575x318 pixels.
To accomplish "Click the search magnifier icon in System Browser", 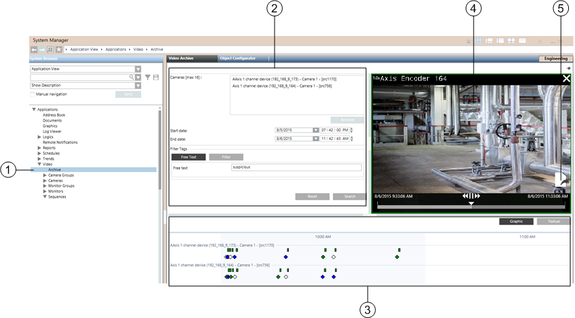I will coord(130,77).
